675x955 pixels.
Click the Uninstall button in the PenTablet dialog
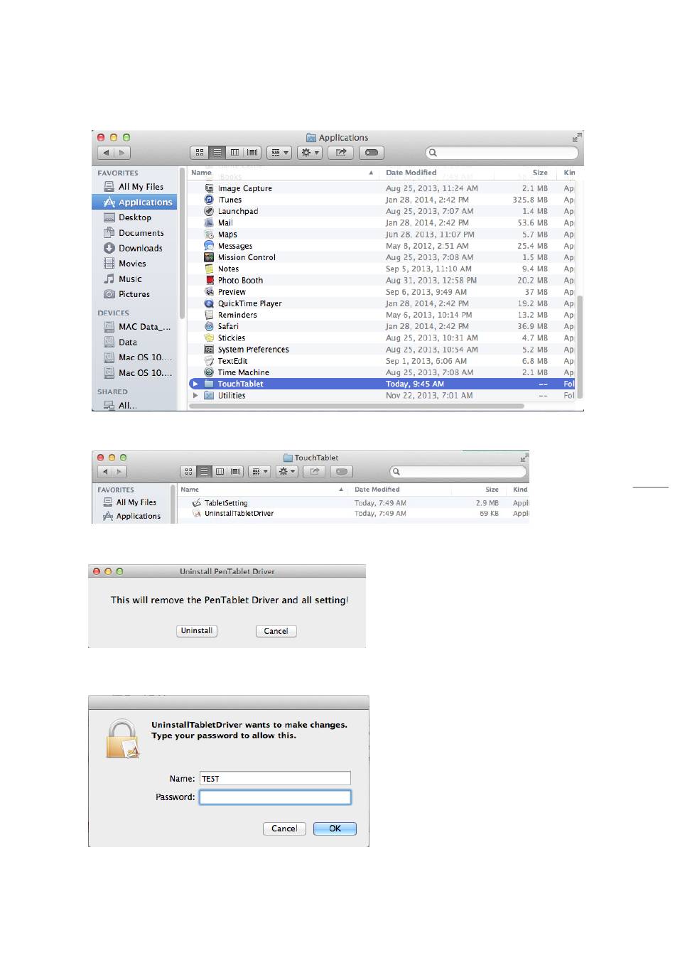point(197,631)
